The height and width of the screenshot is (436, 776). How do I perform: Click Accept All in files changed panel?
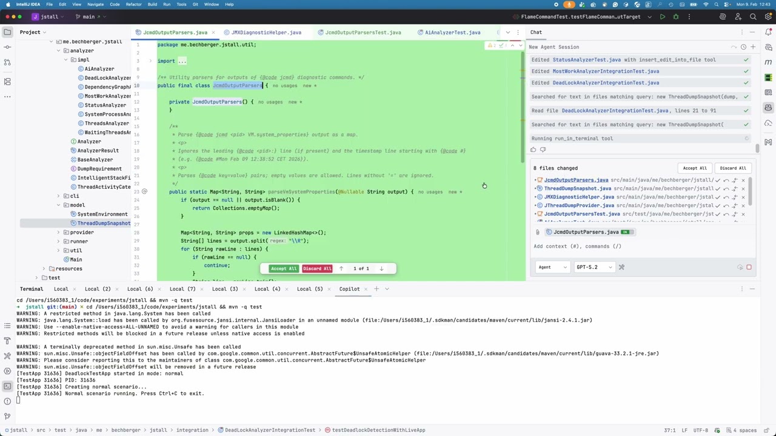pos(695,168)
